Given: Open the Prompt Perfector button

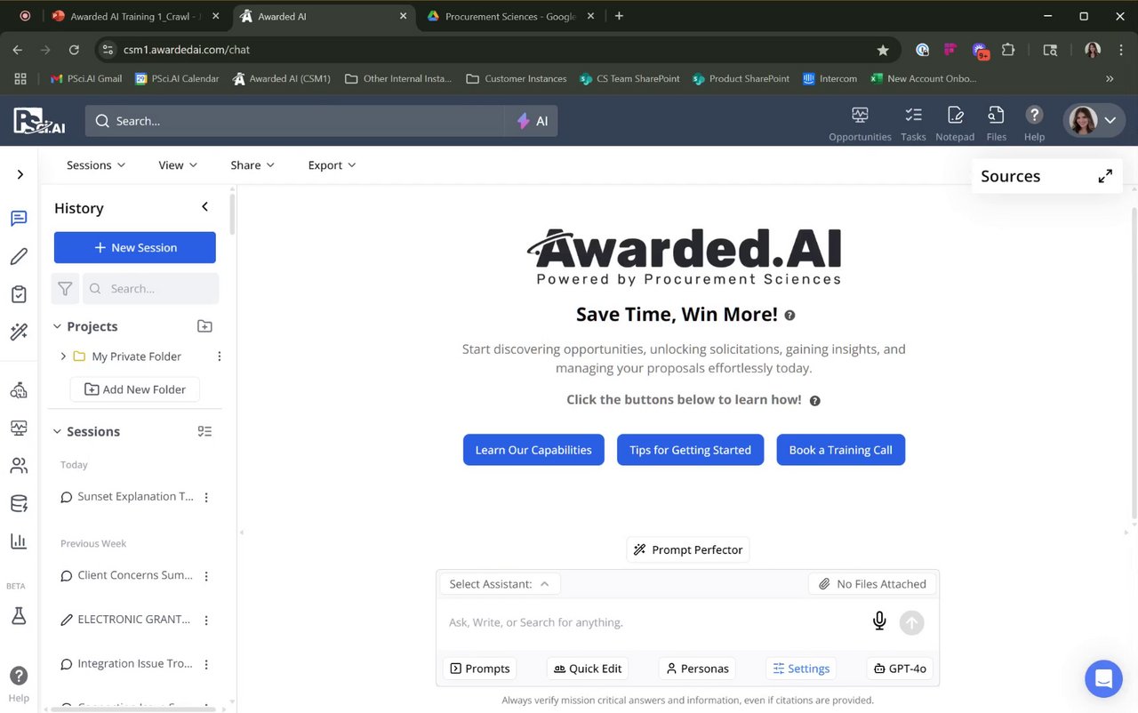Looking at the screenshot, I should coord(688,549).
